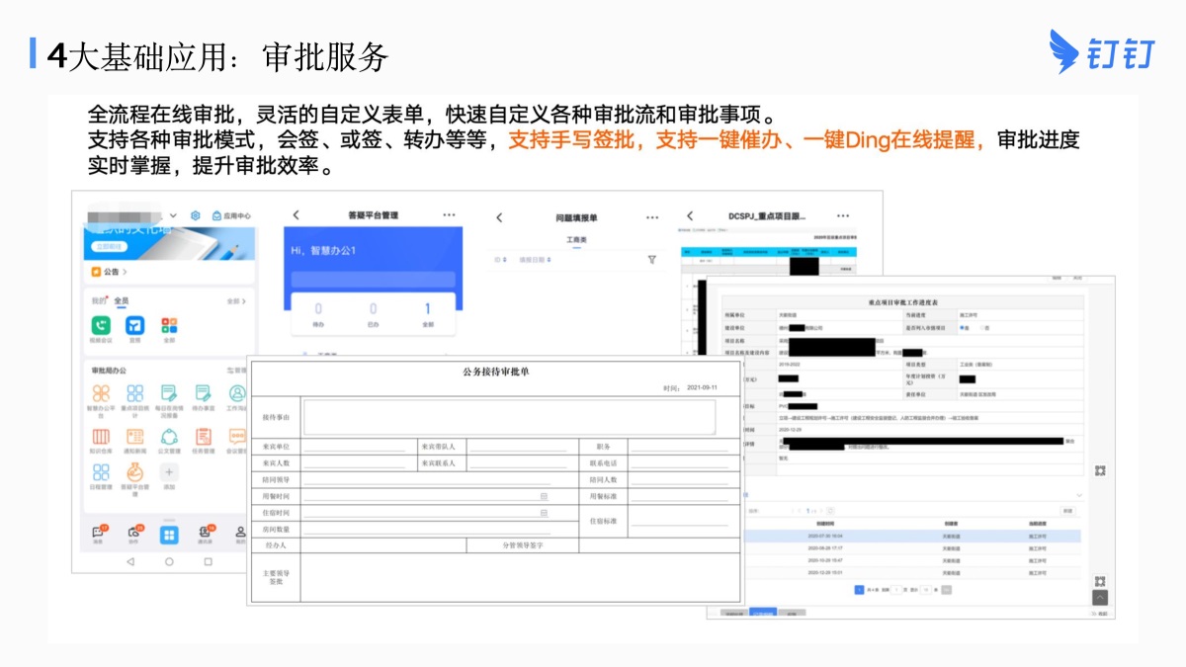Collapse the section chevron above the progress table

(x=1079, y=496)
